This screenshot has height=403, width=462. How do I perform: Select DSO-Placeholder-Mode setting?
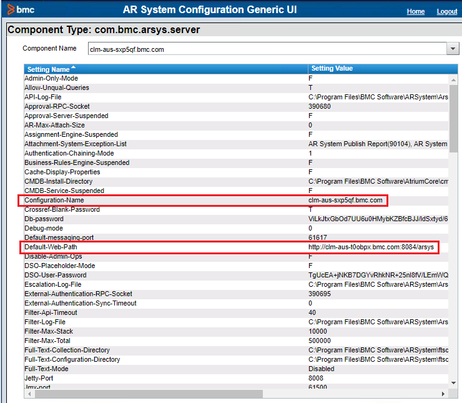tap(60, 266)
